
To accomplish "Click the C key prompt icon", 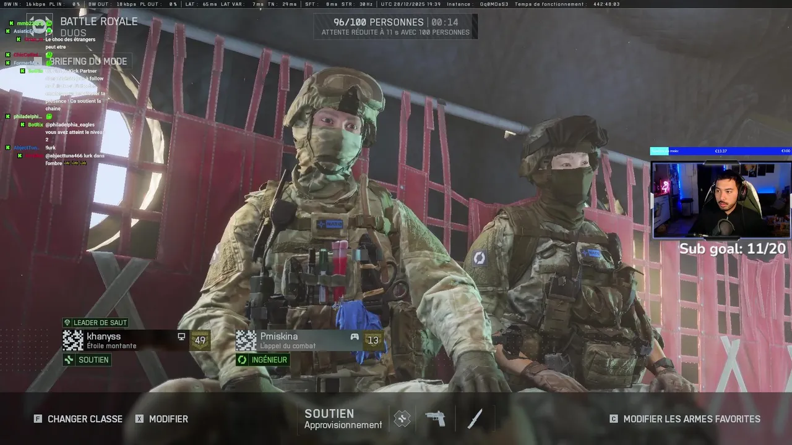I will click(x=614, y=419).
